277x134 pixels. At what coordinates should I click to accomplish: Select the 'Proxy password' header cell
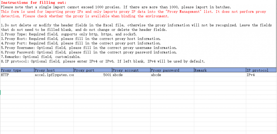[x=172, y=70]
